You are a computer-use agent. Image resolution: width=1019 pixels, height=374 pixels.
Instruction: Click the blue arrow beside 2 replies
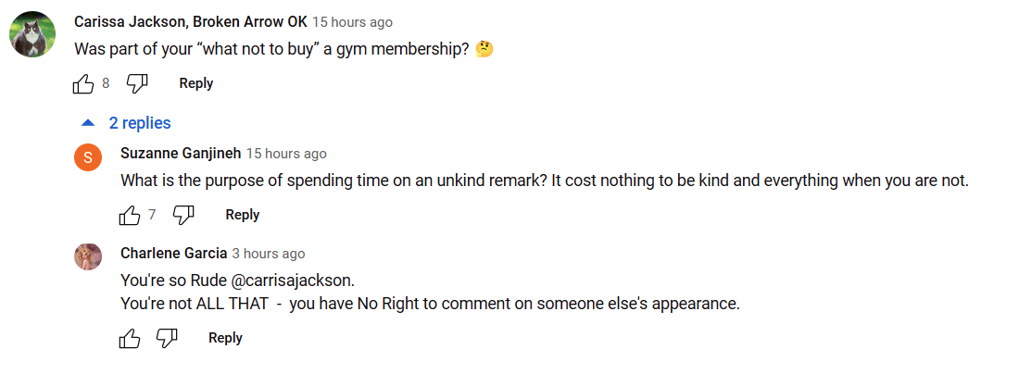(x=88, y=123)
